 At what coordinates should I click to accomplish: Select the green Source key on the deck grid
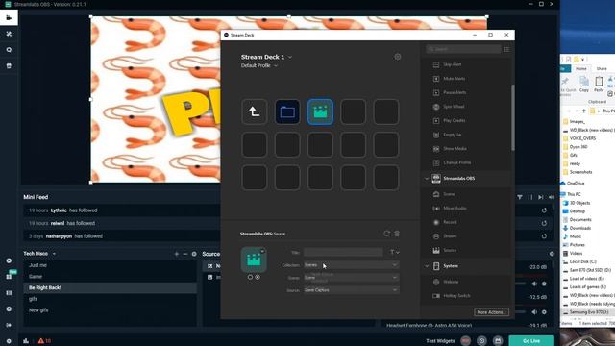(x=320, y=112)
